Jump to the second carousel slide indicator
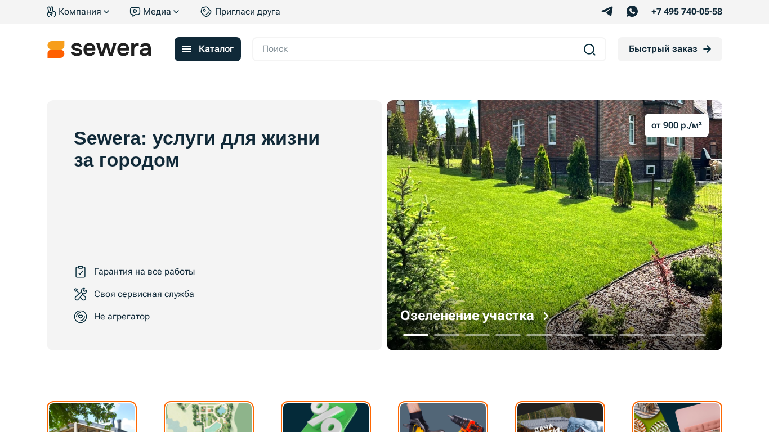This screenshot has width=769, height=432. 446,335
